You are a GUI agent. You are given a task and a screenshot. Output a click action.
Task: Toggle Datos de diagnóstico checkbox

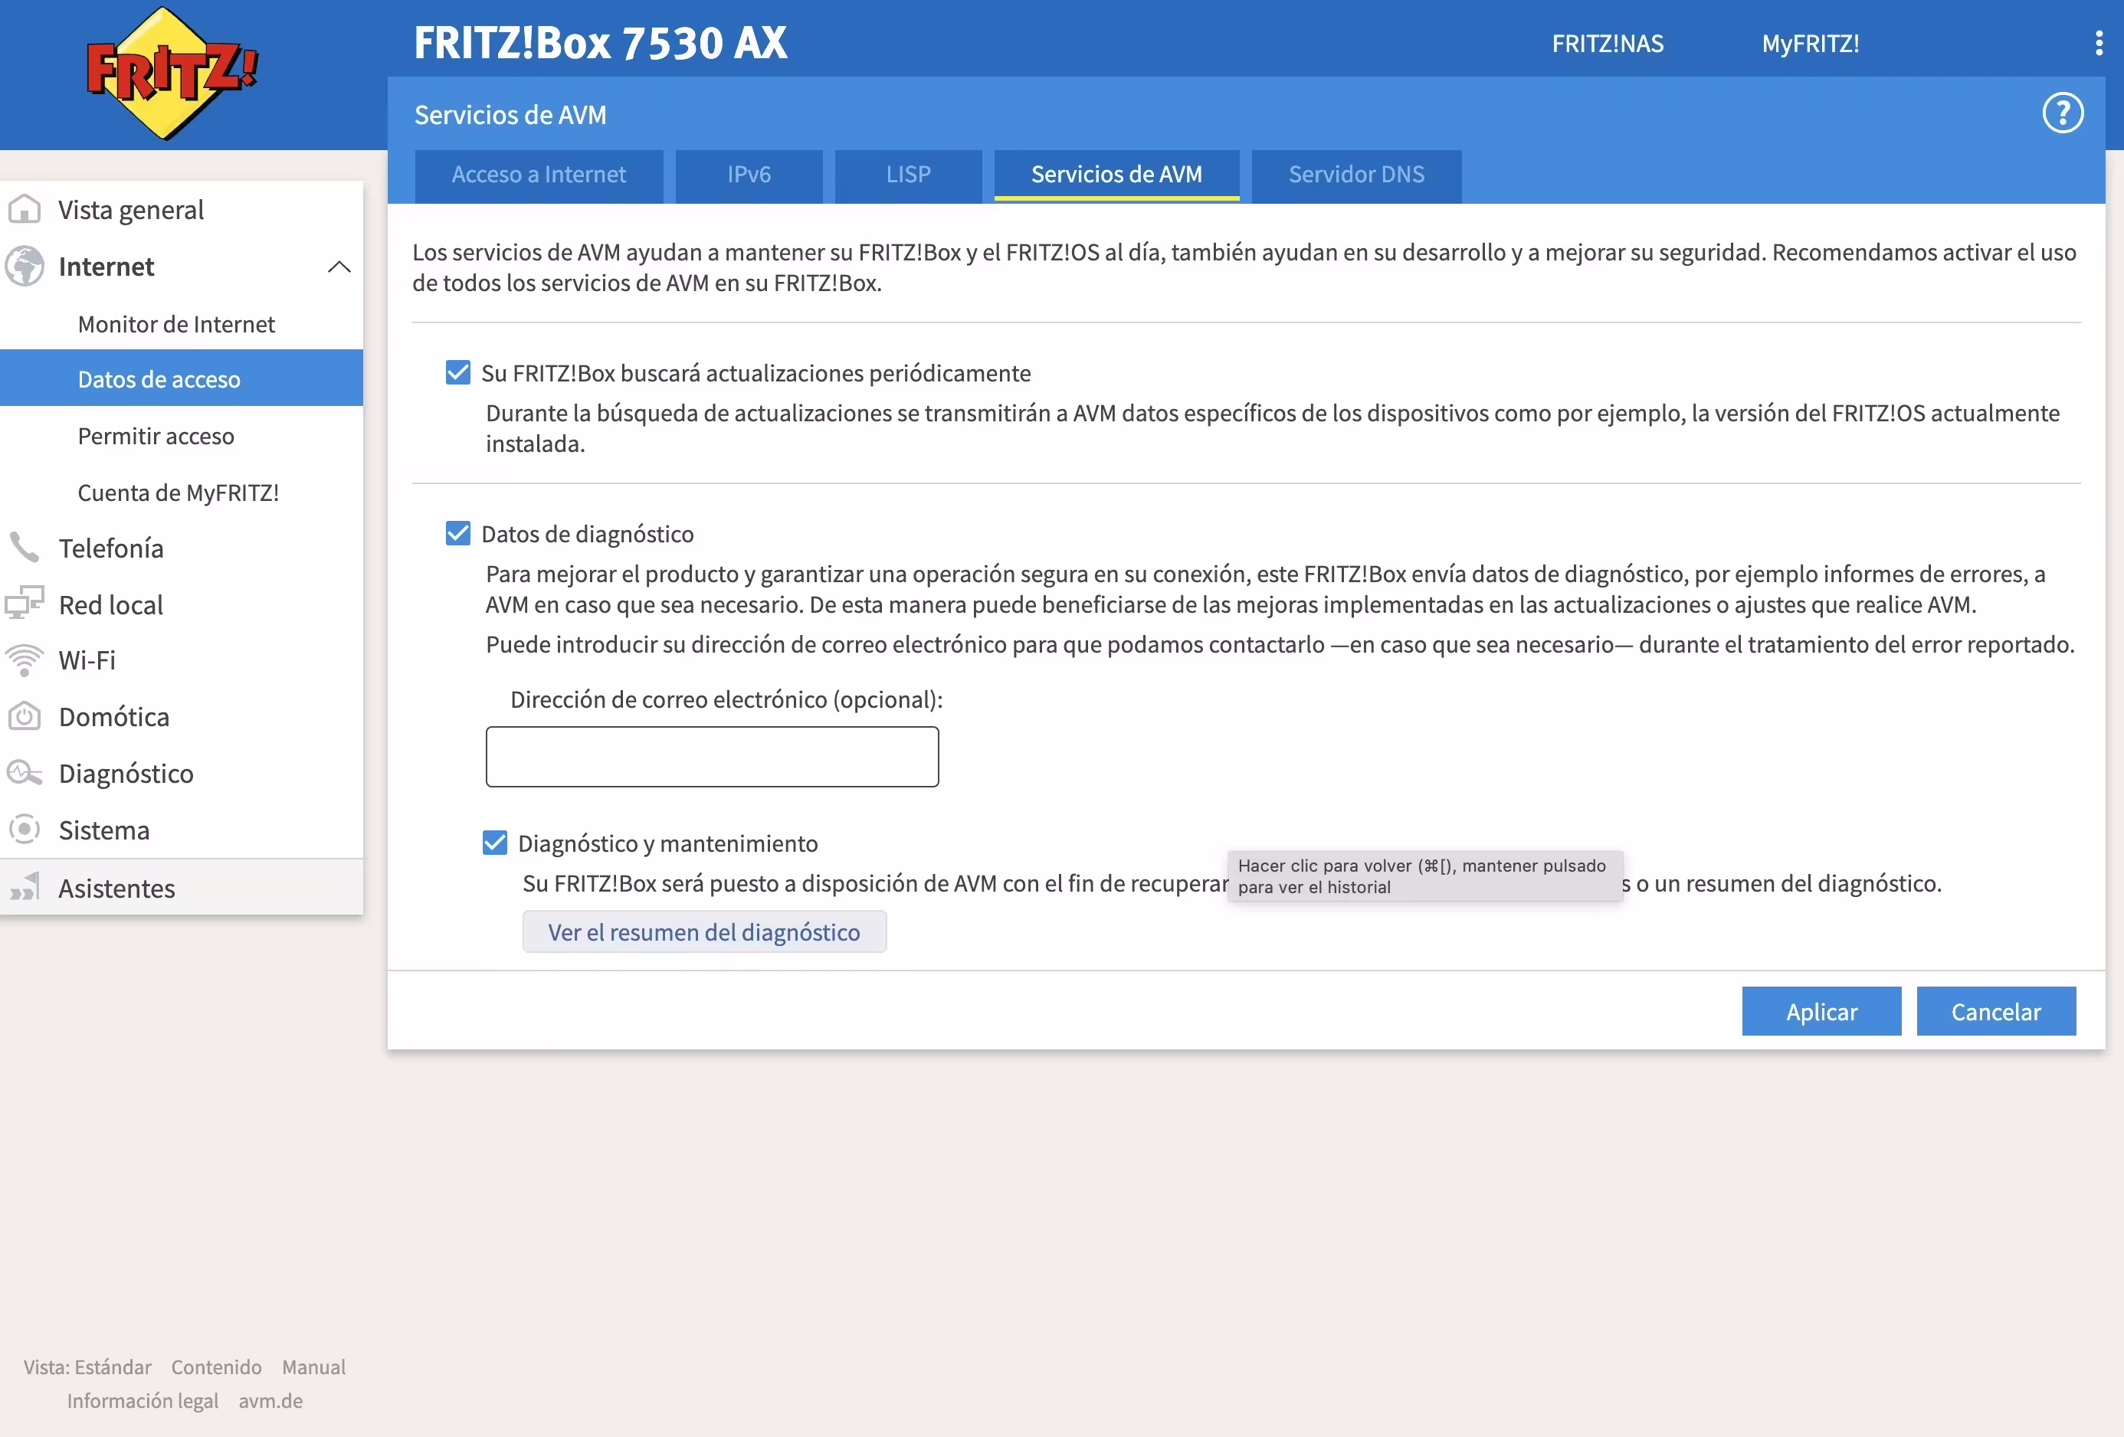(458, 533)
